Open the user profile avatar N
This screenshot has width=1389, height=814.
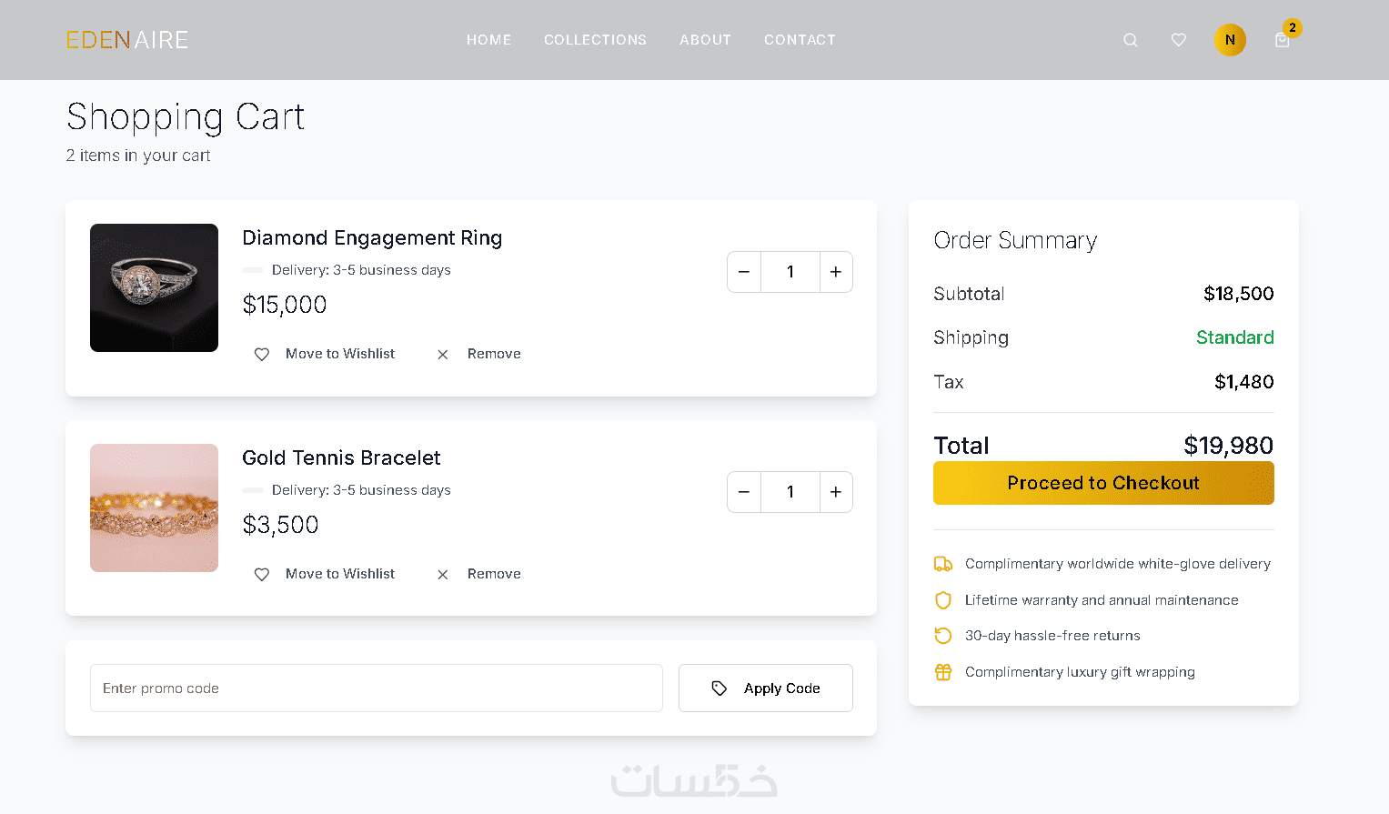tap(1230, 40)
